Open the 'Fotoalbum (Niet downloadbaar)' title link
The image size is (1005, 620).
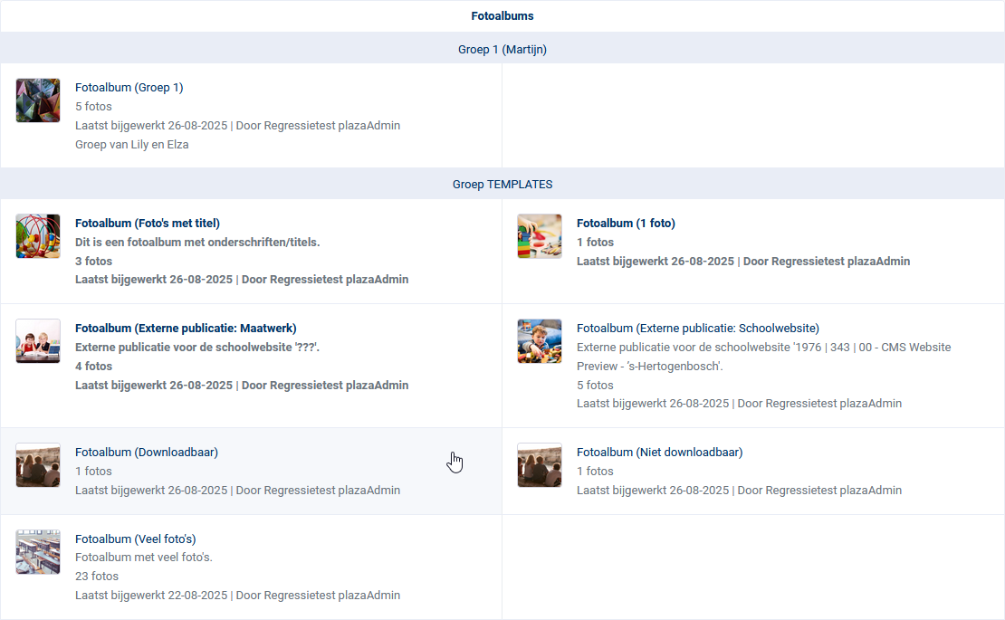[x=659, y=453]
